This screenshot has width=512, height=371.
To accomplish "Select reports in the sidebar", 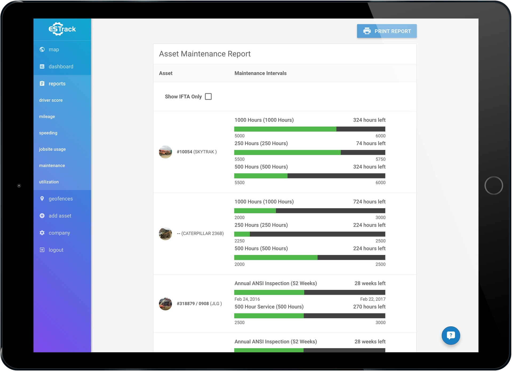I will (x=62, y=84).
